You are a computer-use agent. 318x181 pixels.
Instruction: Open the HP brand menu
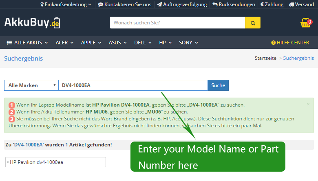pyautogui.click(x=165, y=42)
